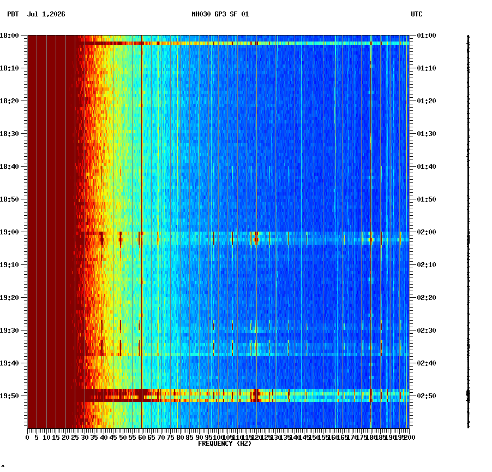
Task: Click the '20' frequency axis label
Action: (65, 438)
